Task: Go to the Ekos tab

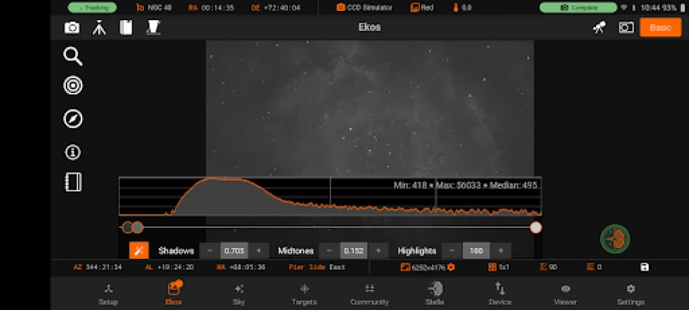Action: (x=173, y=294)
